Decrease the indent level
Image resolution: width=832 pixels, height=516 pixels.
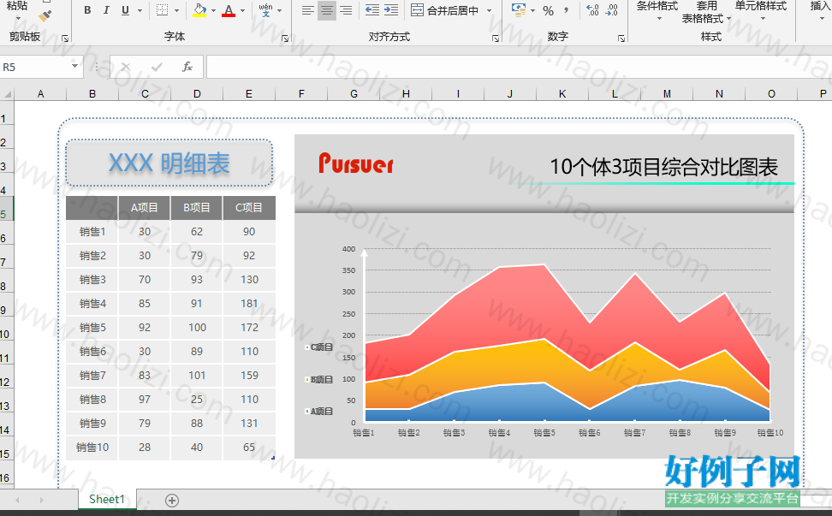(372, 10)
